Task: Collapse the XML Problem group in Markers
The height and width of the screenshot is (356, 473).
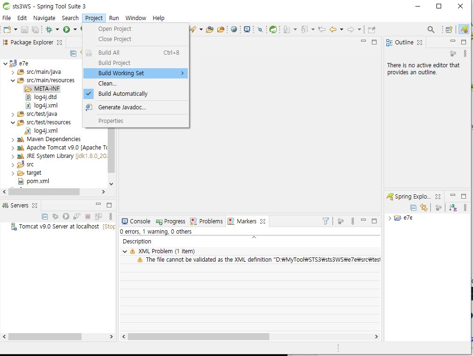Action: pos(125,251)
